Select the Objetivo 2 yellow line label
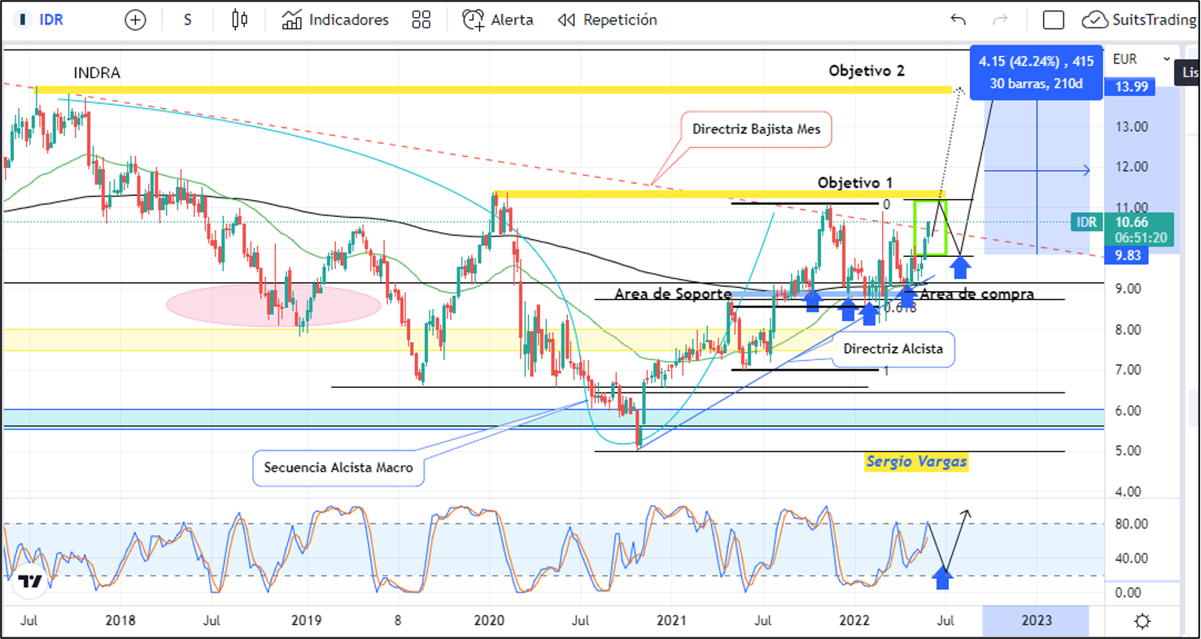Screen dimensions: 1201x639 point(866,71)
